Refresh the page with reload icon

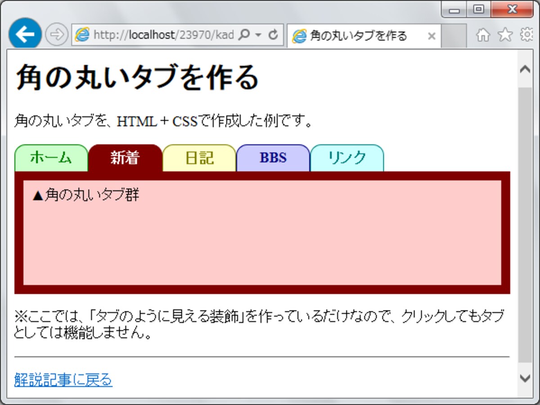pyautogui.click(x=273, y=35)
